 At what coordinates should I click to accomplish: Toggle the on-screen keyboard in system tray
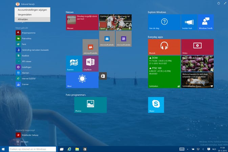click(182, 149)
